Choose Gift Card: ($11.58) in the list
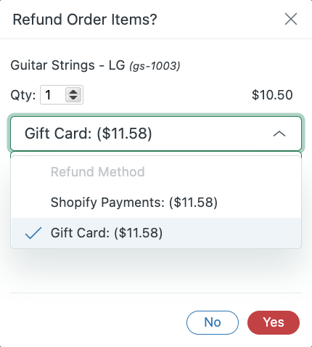The image size is (312, 347). pyautogui.click(x=156, y=233)
